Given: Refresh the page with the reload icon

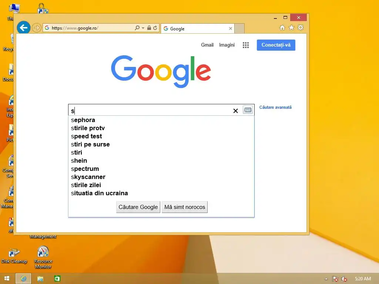Looking at the screenshot, I should (155, 28).
